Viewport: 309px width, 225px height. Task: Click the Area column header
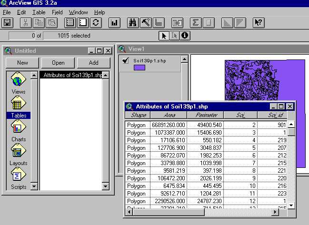click(x=169, y=115)
